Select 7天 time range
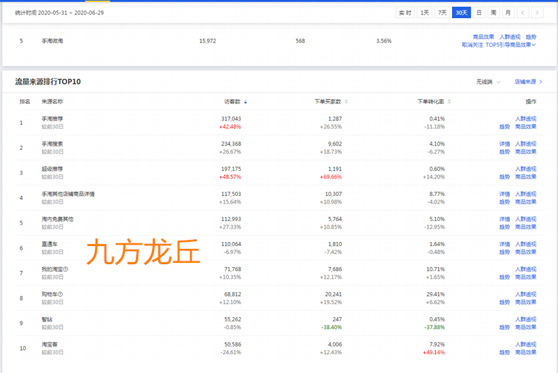The image size is (558, 373). (x=442, y=13)
